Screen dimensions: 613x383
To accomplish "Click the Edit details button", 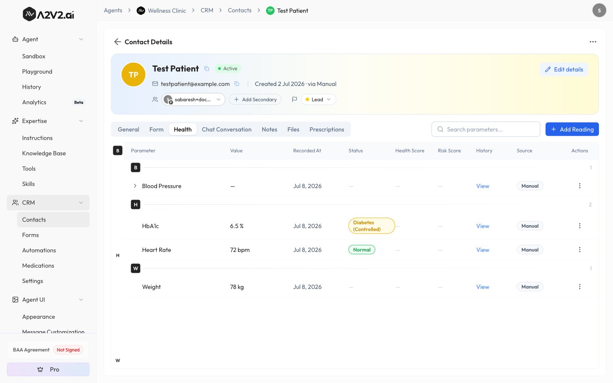I will [x=564, y=69].
